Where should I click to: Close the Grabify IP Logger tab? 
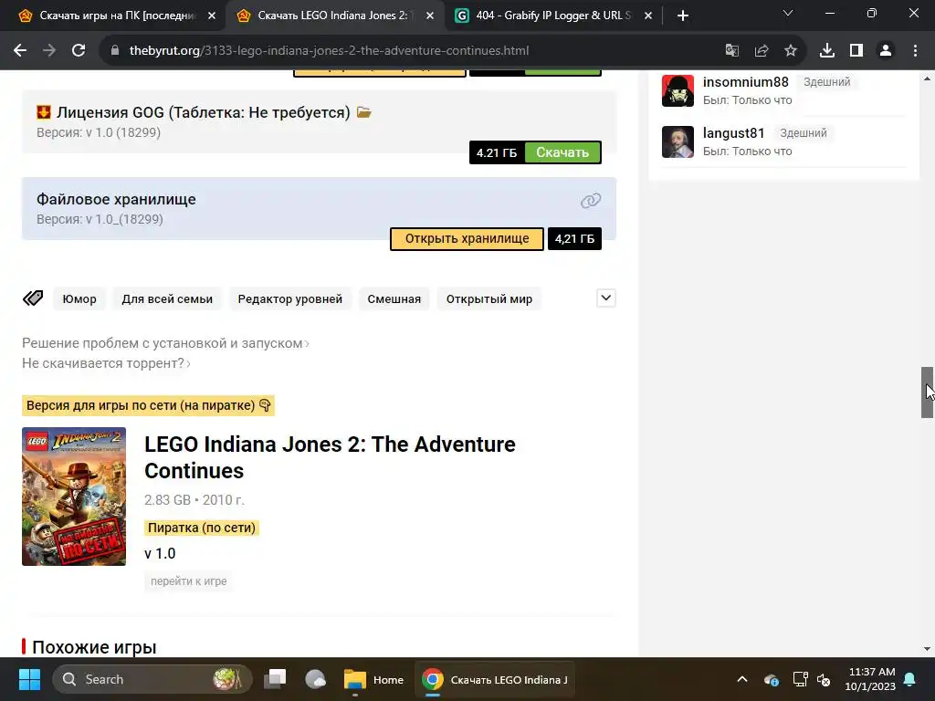coord(648,16)
